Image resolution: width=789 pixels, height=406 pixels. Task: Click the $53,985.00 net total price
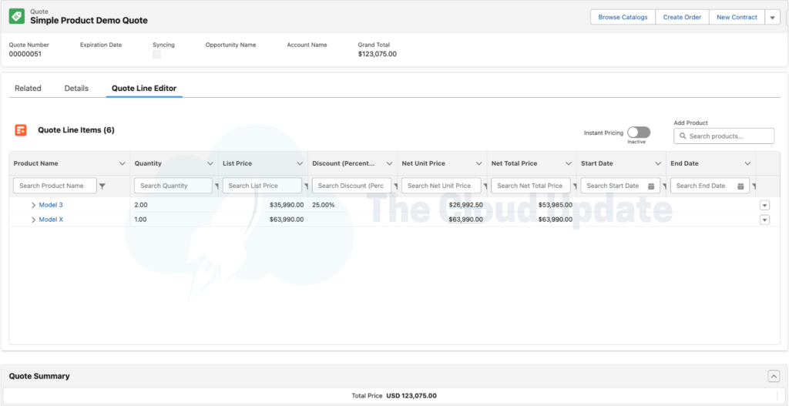click(556, 205)
